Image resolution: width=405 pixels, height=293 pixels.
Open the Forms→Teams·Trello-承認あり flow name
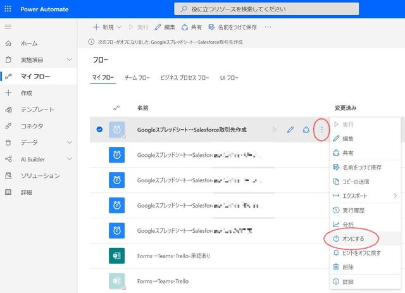click(x=173, y=256)
